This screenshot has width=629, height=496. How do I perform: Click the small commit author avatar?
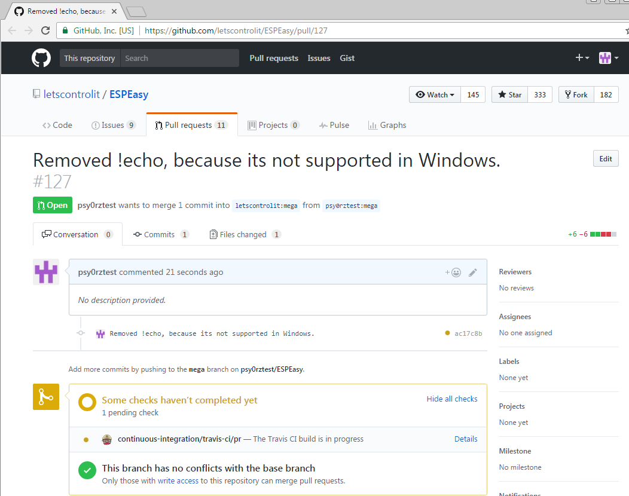(100, 333)
